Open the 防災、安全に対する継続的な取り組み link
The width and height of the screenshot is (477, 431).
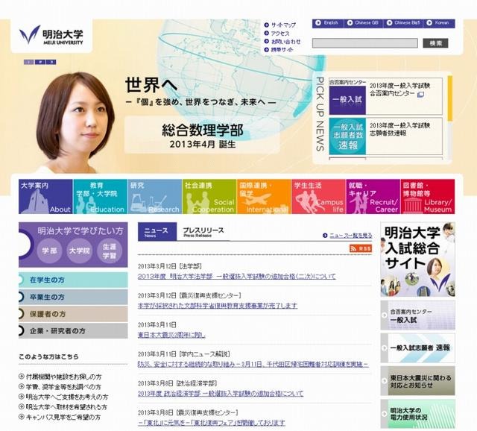253,364
